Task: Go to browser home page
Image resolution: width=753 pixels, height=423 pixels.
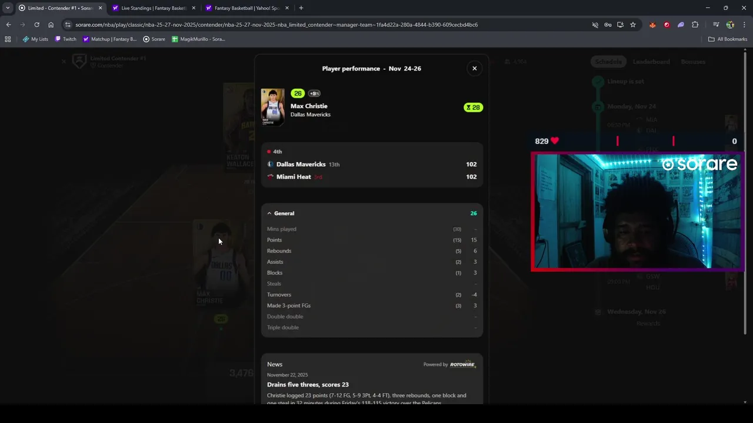Action: tap(51, 25)
